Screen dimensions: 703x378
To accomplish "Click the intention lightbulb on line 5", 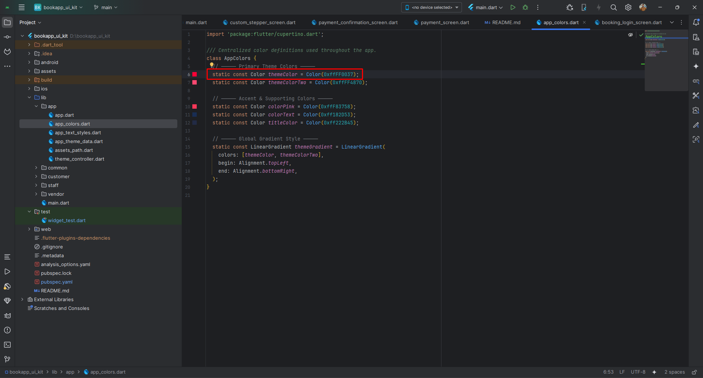I will coord(212,65).
